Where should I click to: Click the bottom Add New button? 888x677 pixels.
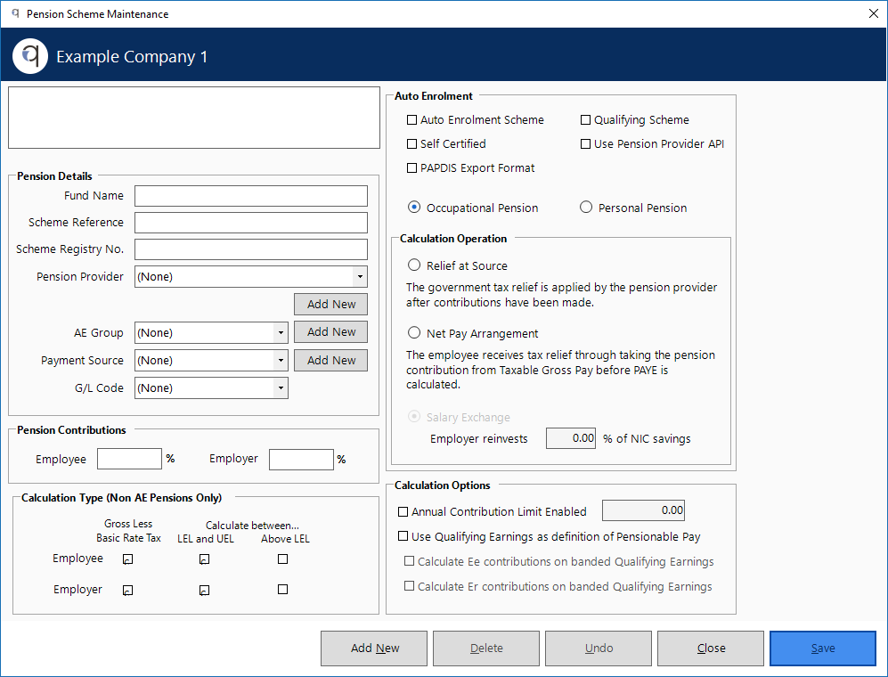click(374, 648)
